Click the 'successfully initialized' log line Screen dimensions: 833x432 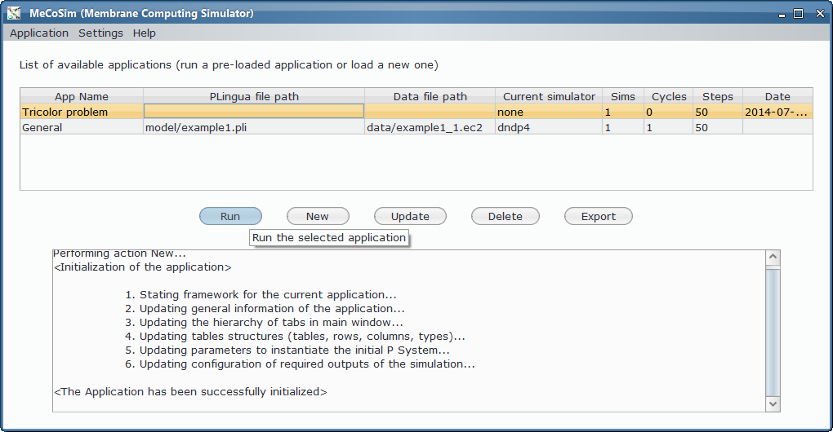pyautogui.click(x=191, y=392)
